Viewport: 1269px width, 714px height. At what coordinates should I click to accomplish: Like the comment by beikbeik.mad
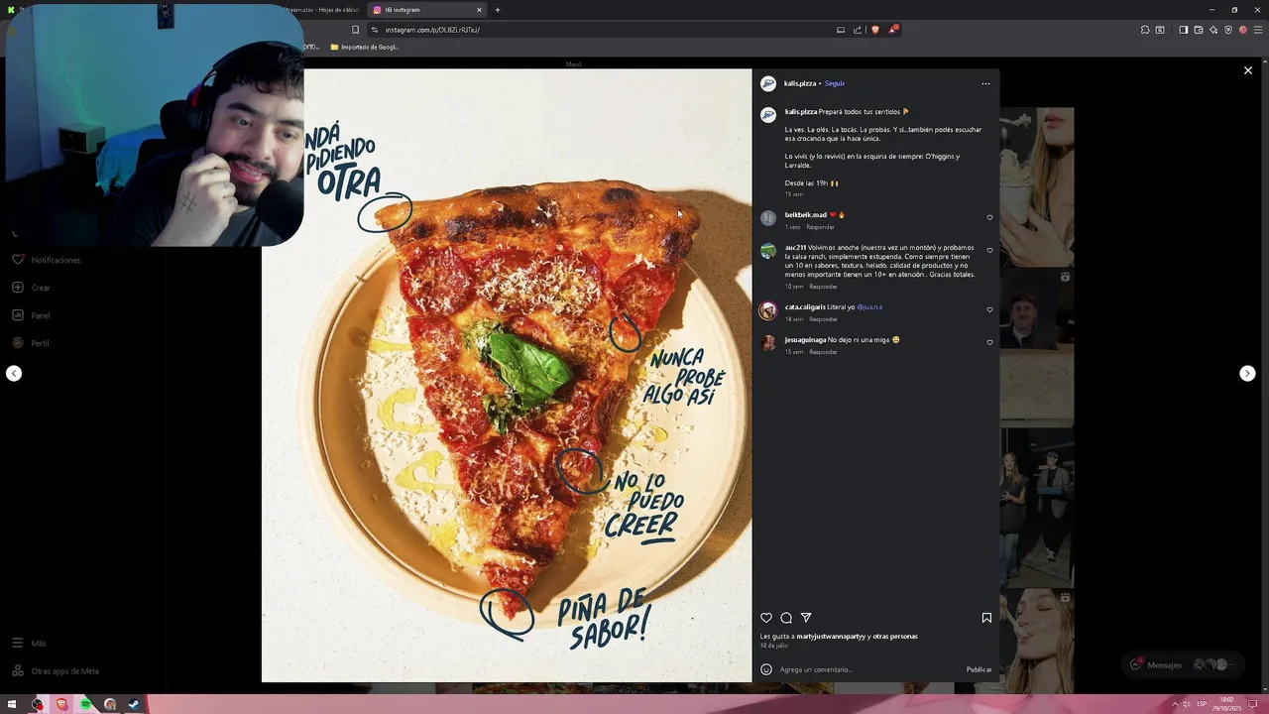point(989,217)
